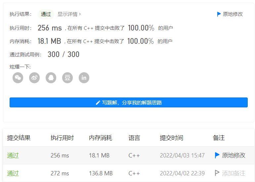Share result via LinkedIn icon
255x182 pixels.
[84, 78]
